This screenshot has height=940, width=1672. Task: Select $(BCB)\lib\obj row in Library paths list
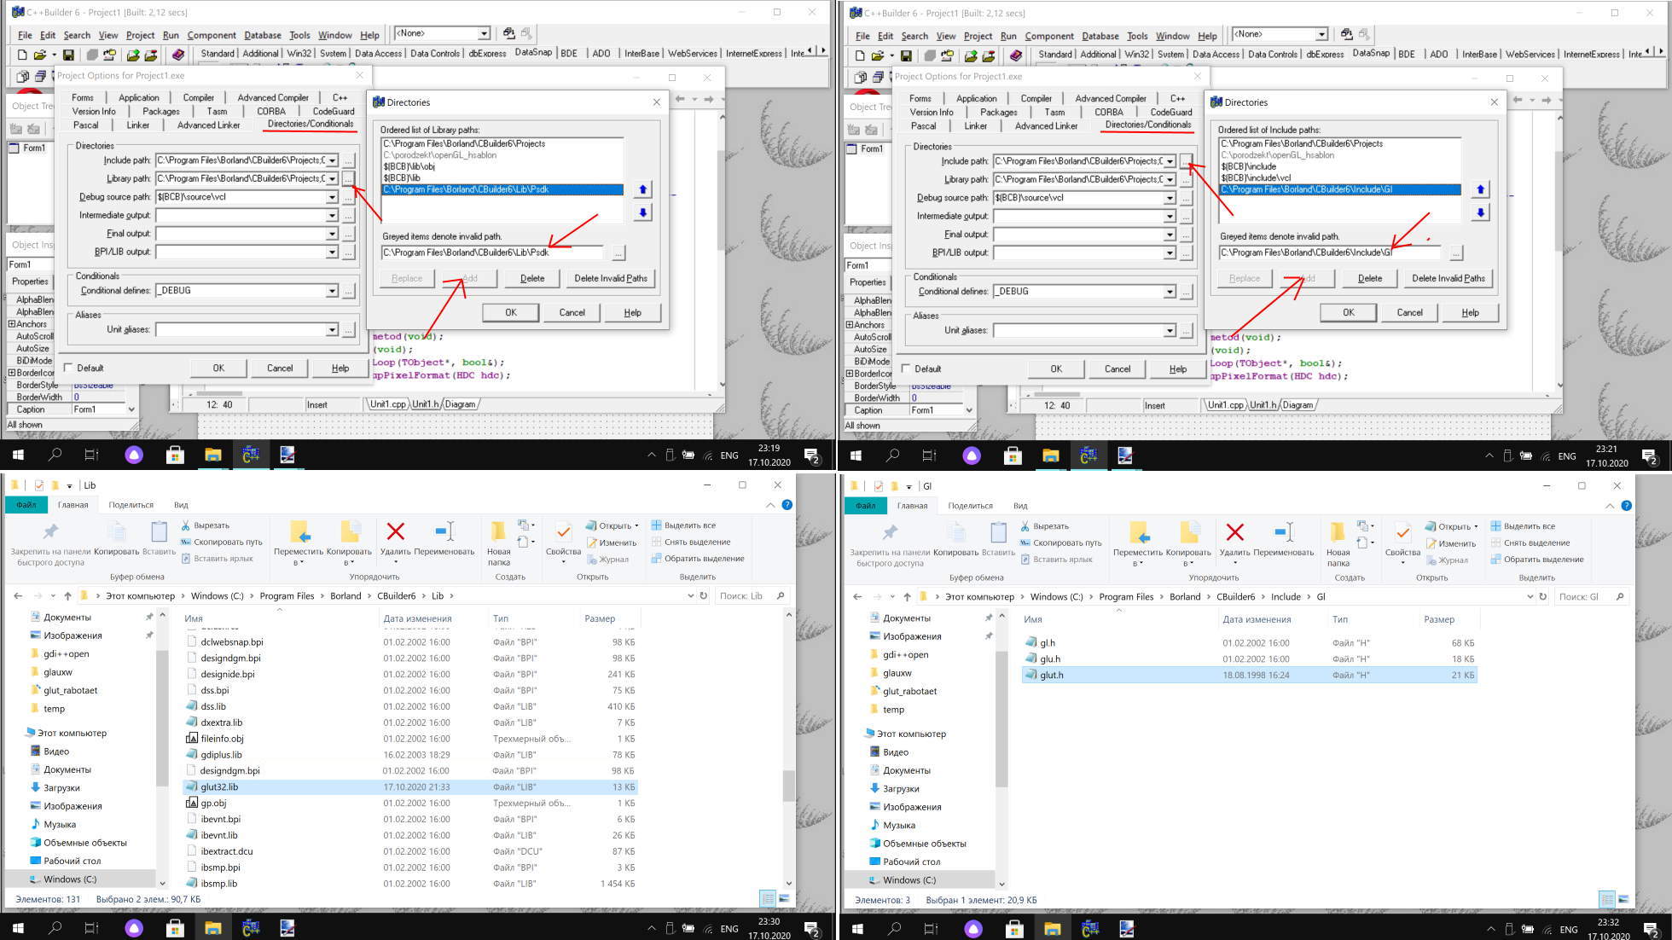click(502, 166)
